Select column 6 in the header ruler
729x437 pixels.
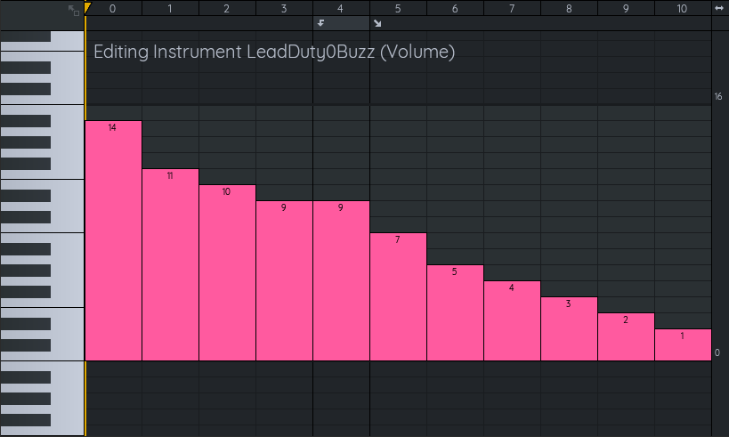pyautogui.click(x=455, y=8)
